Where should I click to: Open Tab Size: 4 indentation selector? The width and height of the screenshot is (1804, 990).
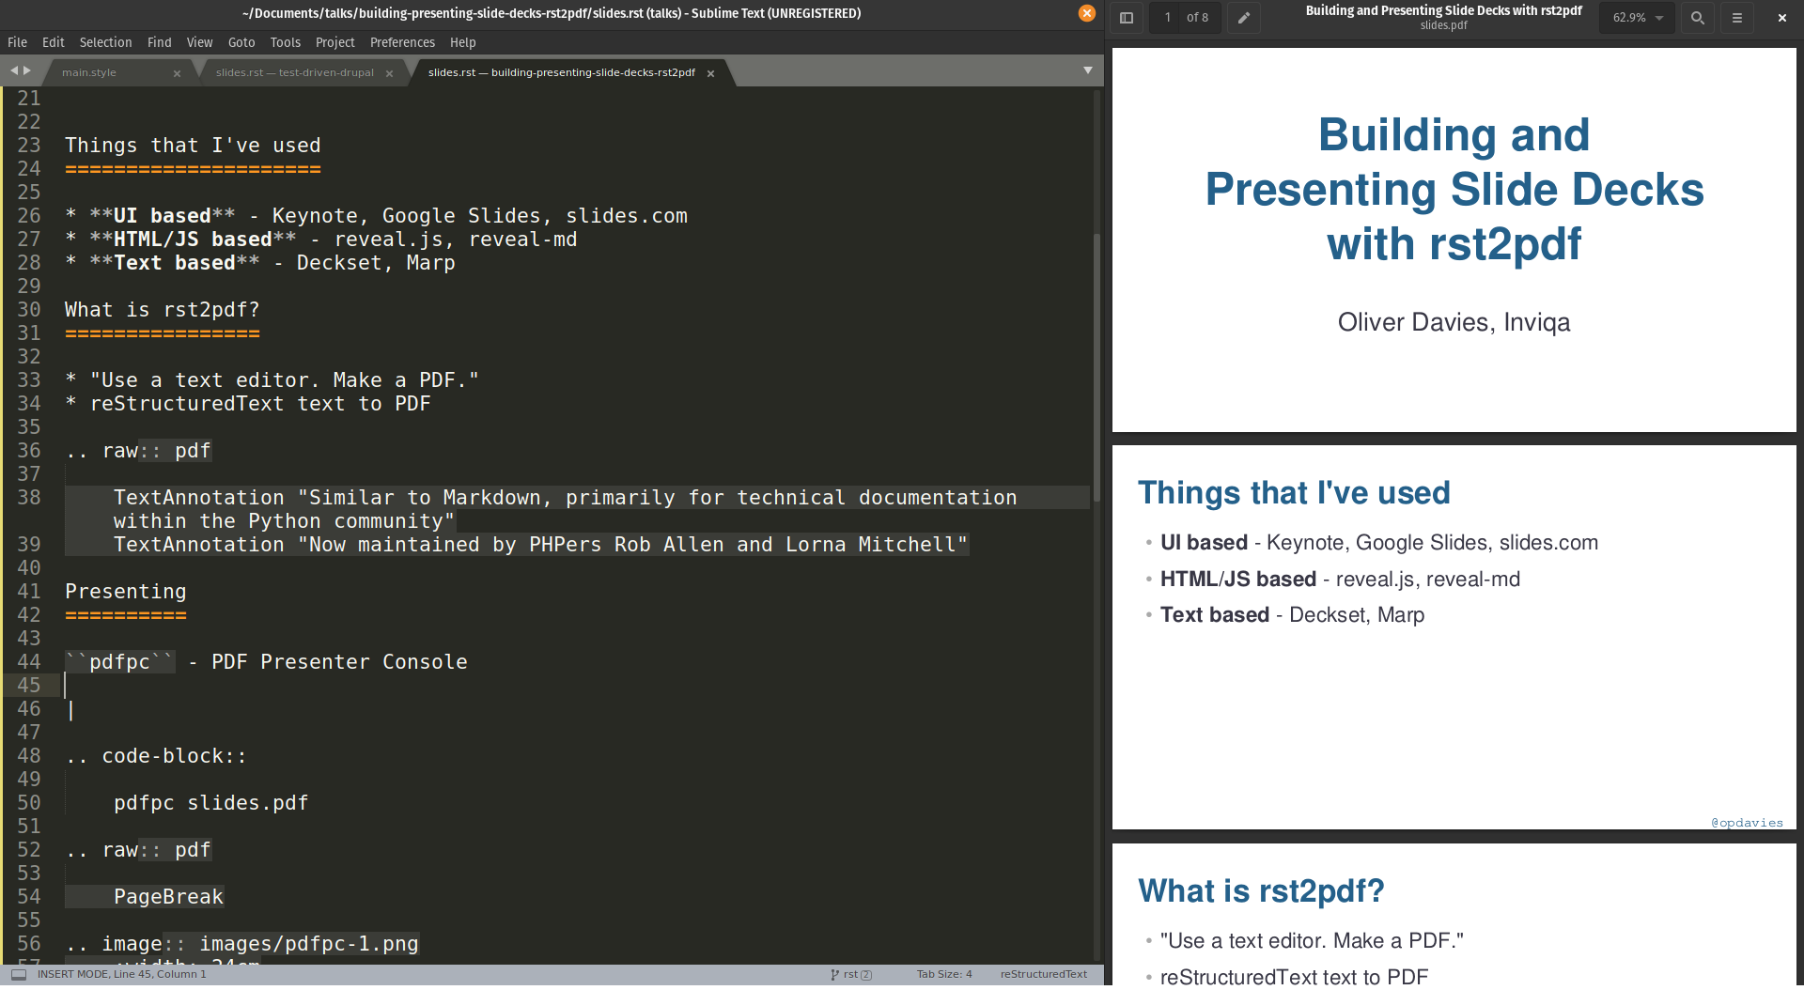pyautogui.click(x=944, y=974)
